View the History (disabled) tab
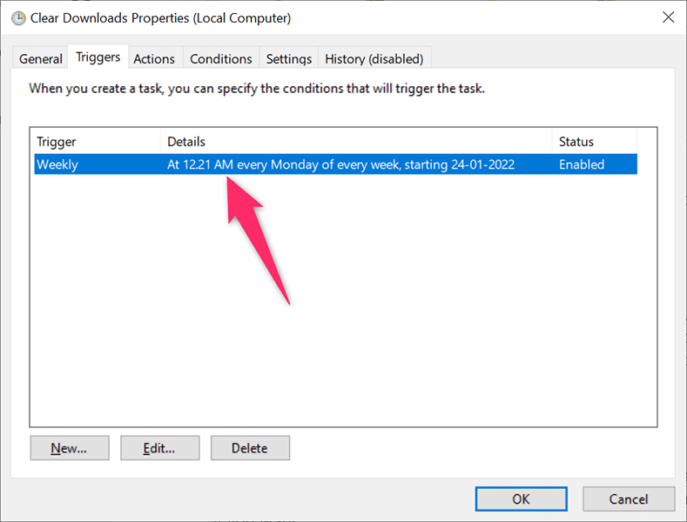Image resolution: width=687 pixels, height=522 pixels. (x=374, y=59)
